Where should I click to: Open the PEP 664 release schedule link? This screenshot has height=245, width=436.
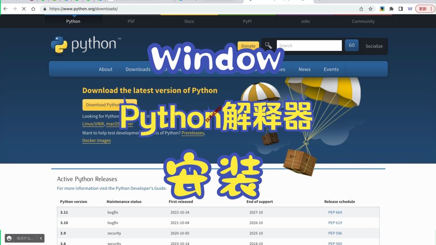[335, 212]
